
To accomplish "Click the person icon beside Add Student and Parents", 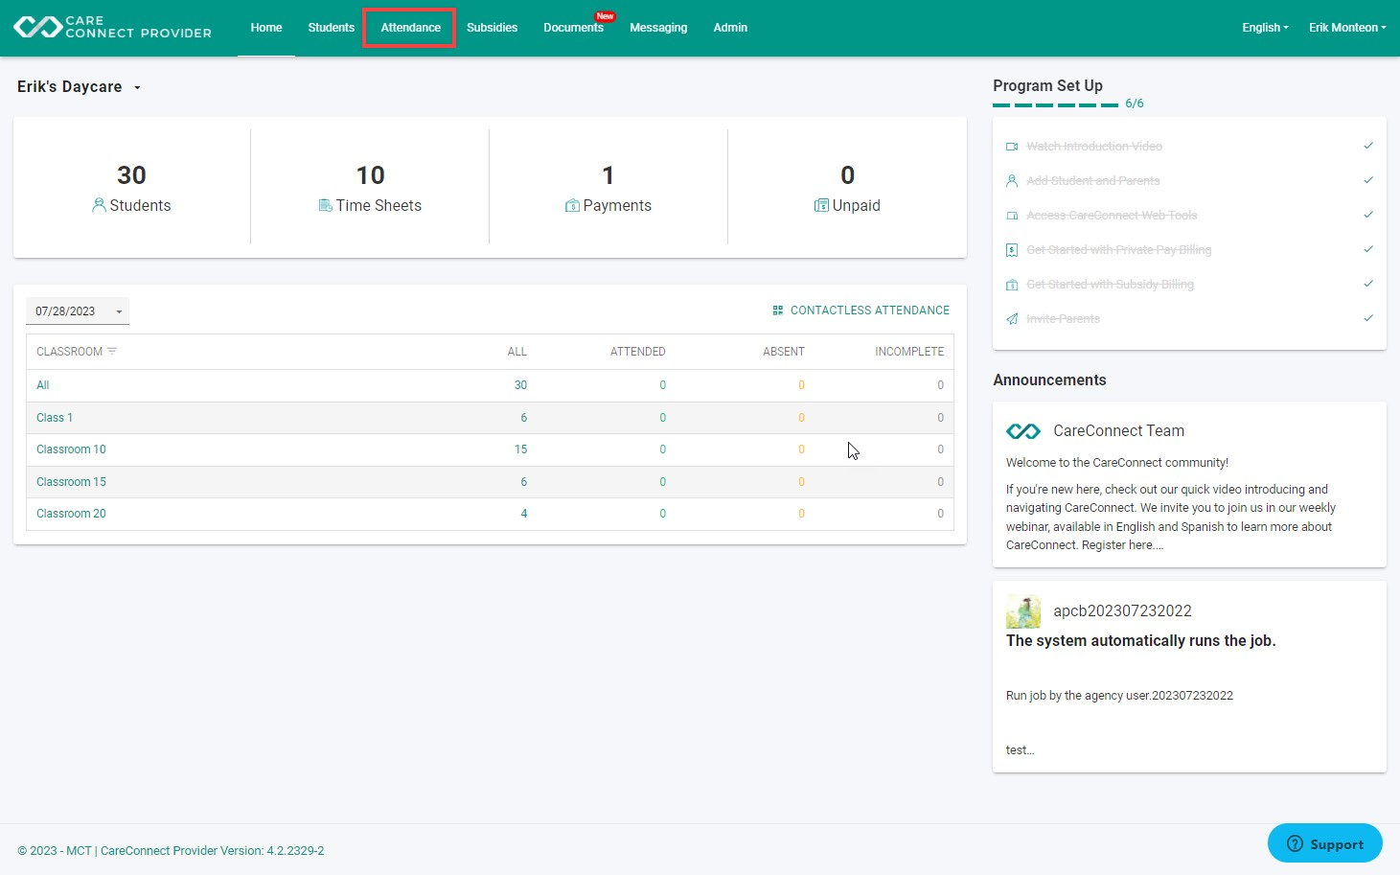I will 1012,181.
